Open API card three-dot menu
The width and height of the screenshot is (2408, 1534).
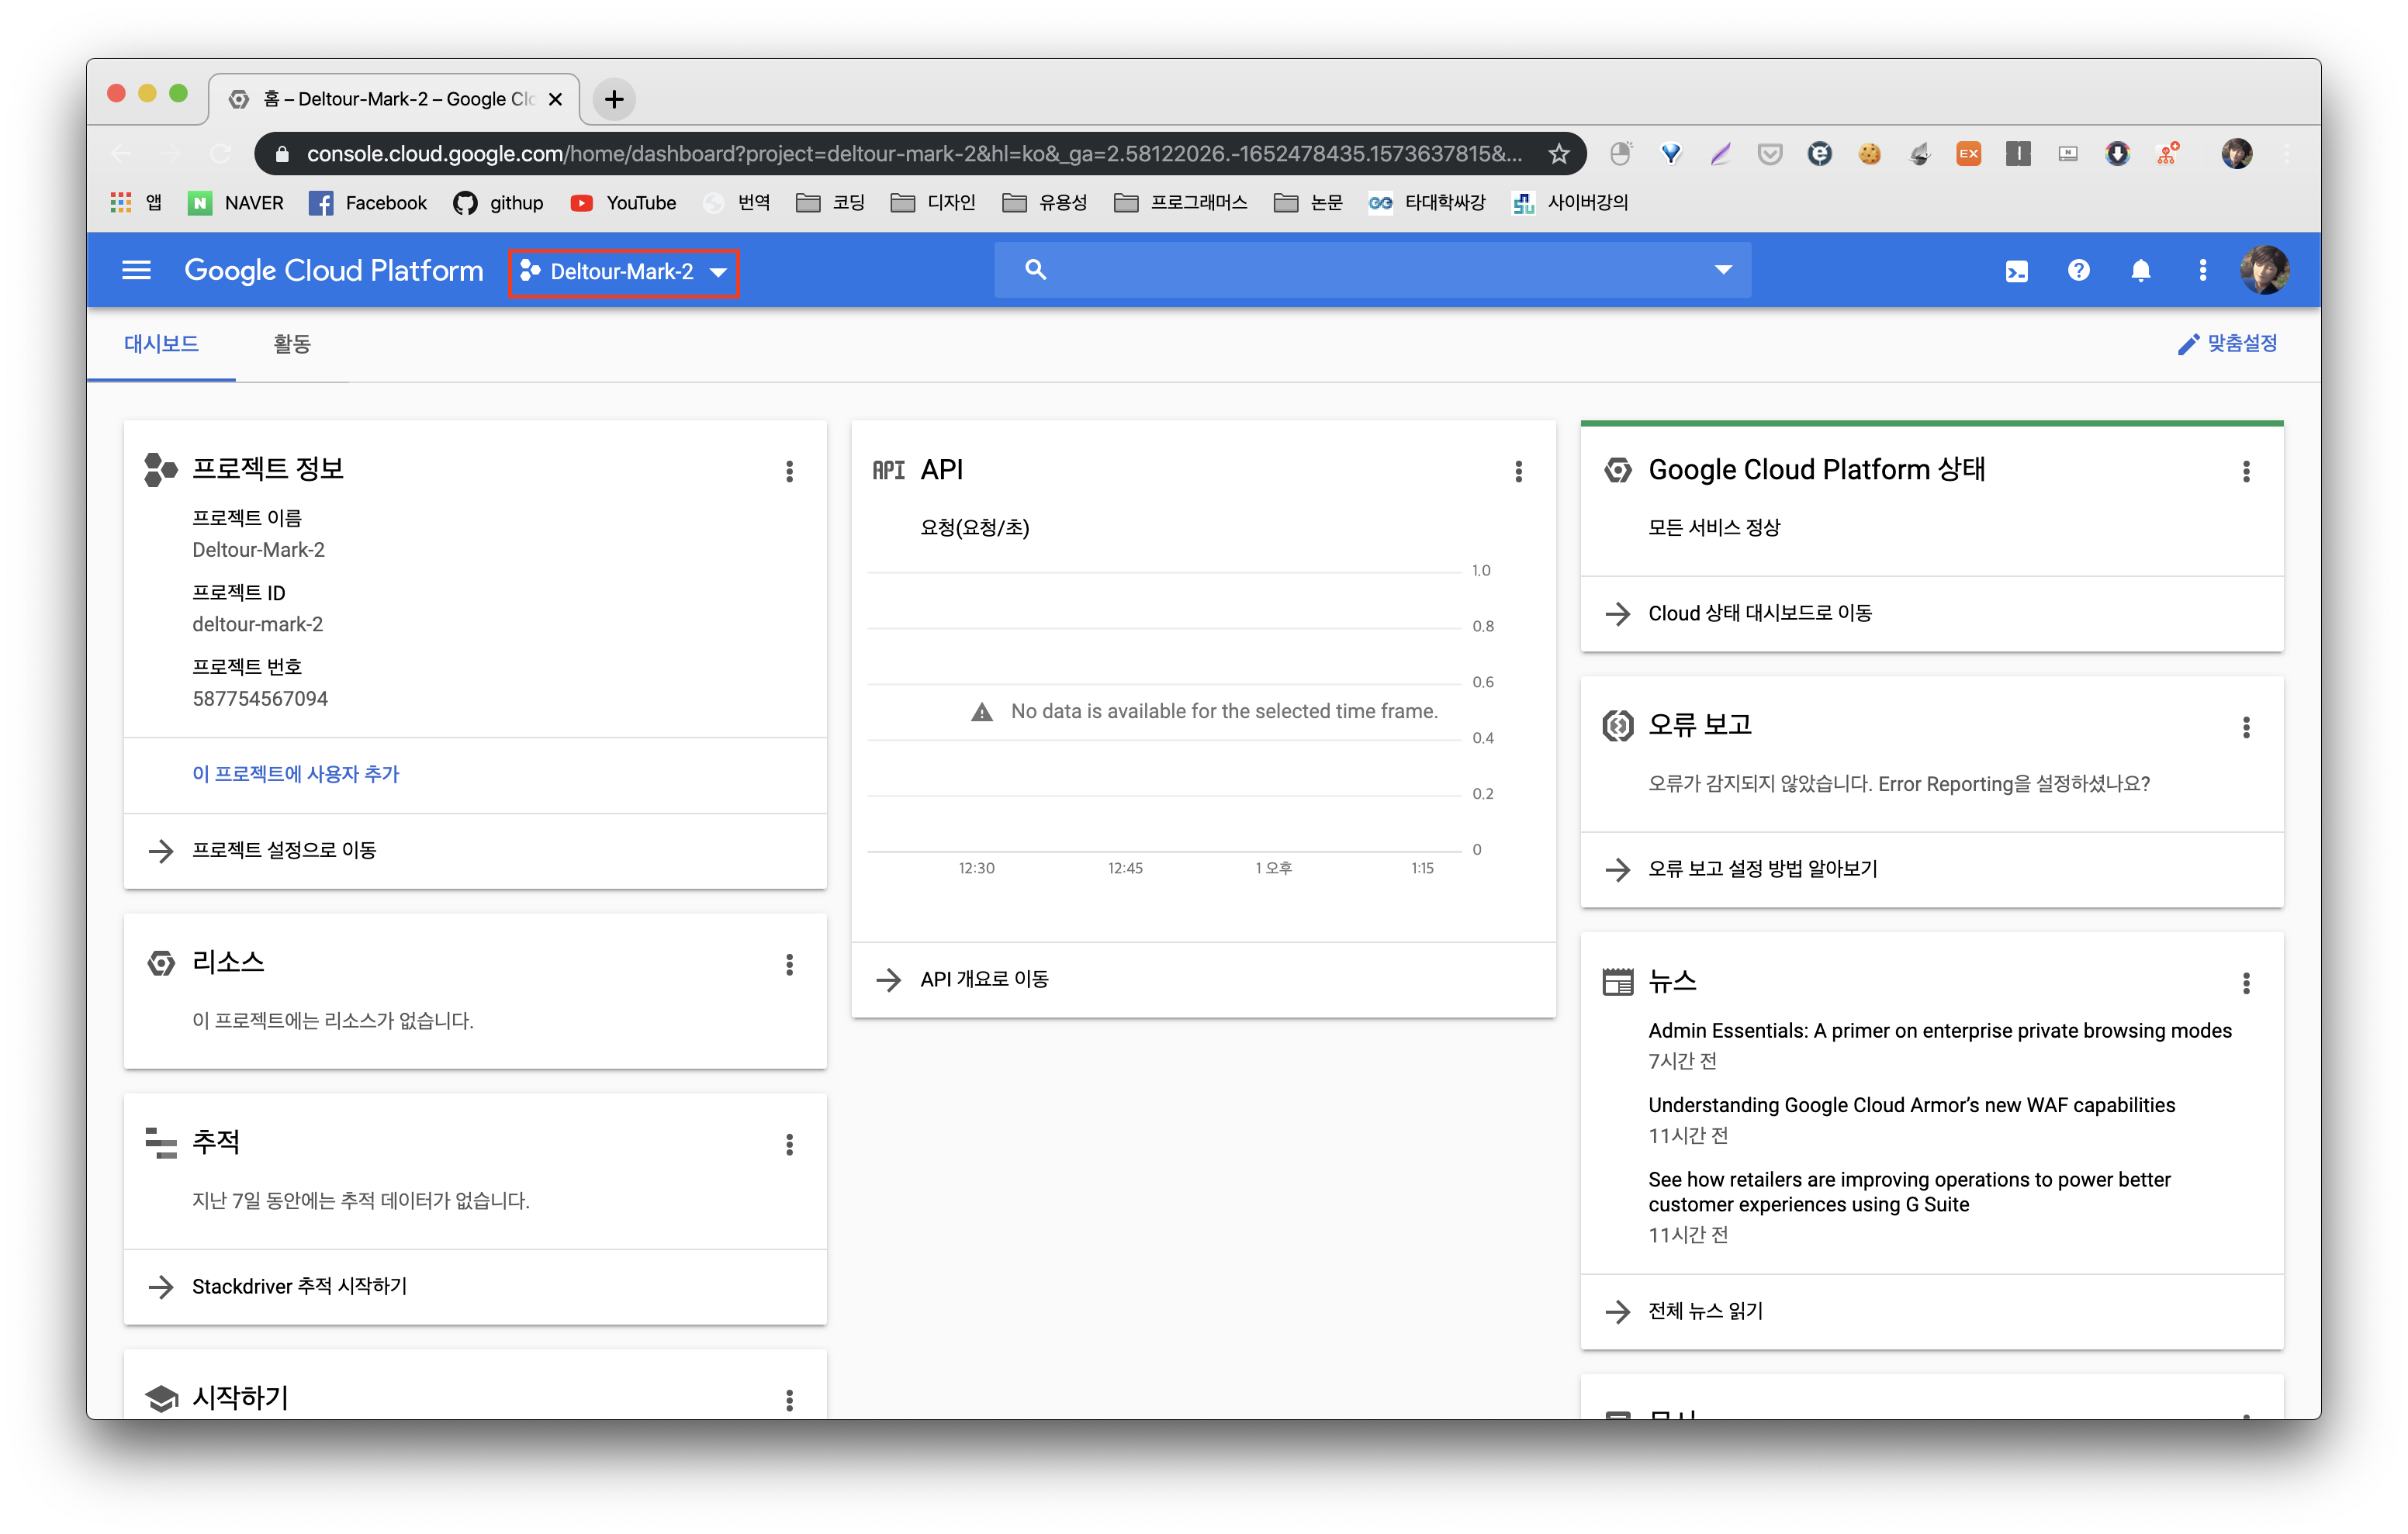pyautogui.click(x=1518, y=471)
